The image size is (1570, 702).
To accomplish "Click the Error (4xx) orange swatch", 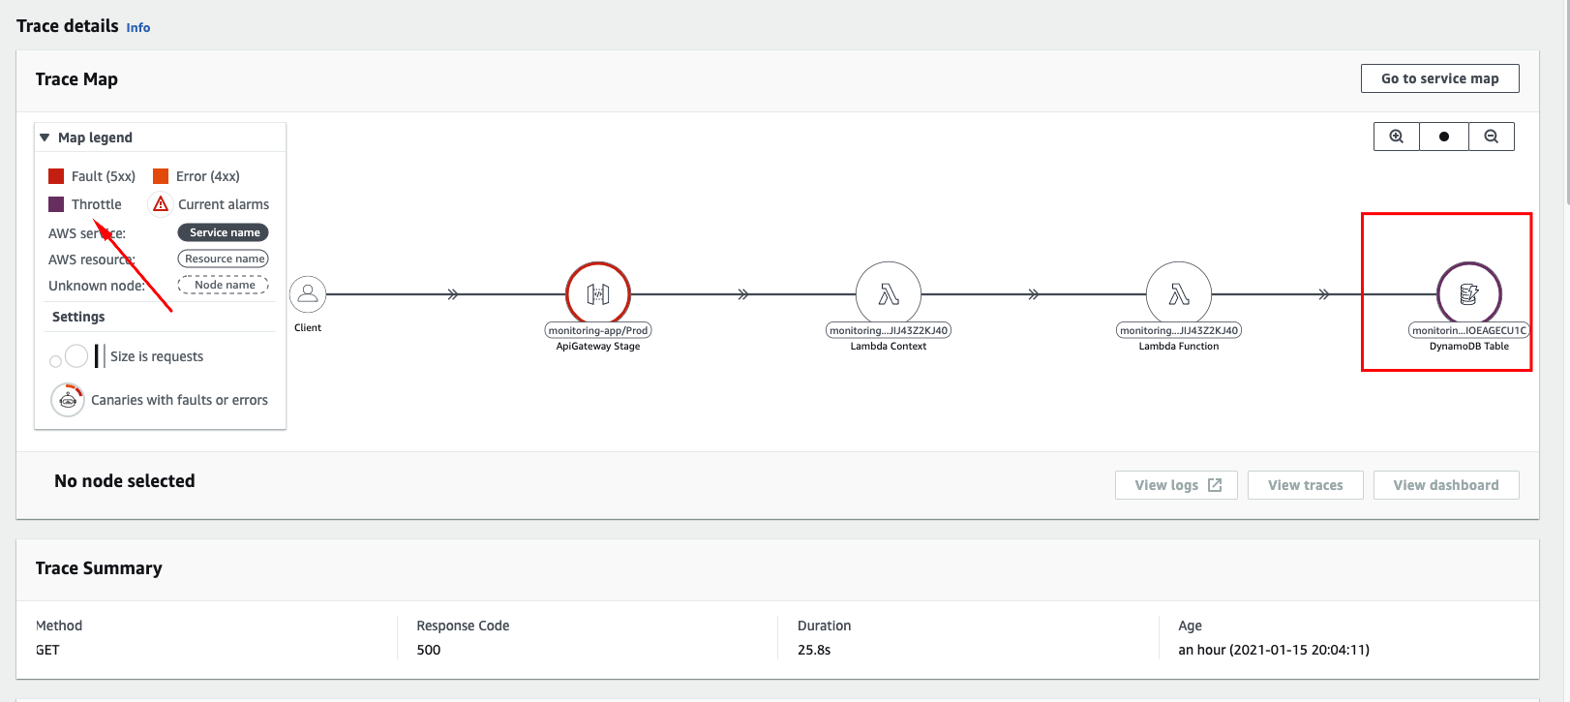I will click(x=161, y=176).
